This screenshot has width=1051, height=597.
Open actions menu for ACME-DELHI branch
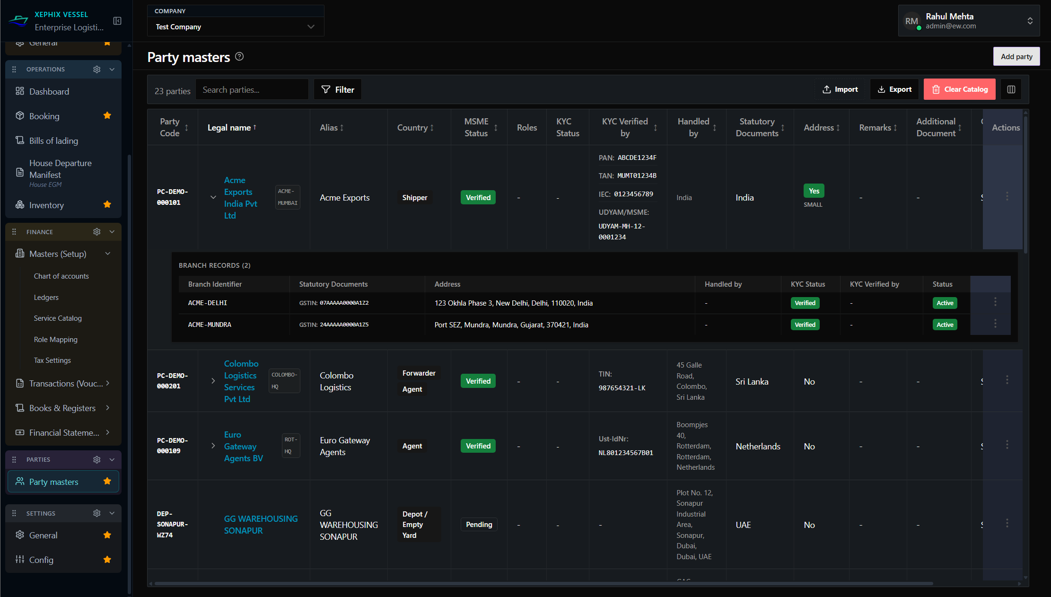pyautogui.click(x=995, y=301)
